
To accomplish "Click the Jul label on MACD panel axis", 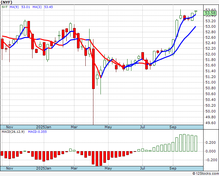I will 142,168.
